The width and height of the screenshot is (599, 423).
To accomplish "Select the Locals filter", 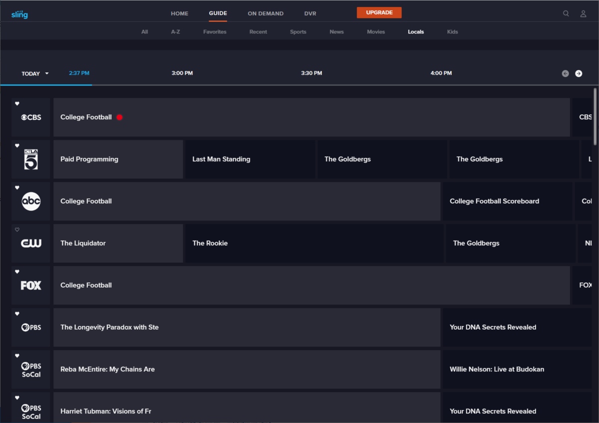I will 416,31.
